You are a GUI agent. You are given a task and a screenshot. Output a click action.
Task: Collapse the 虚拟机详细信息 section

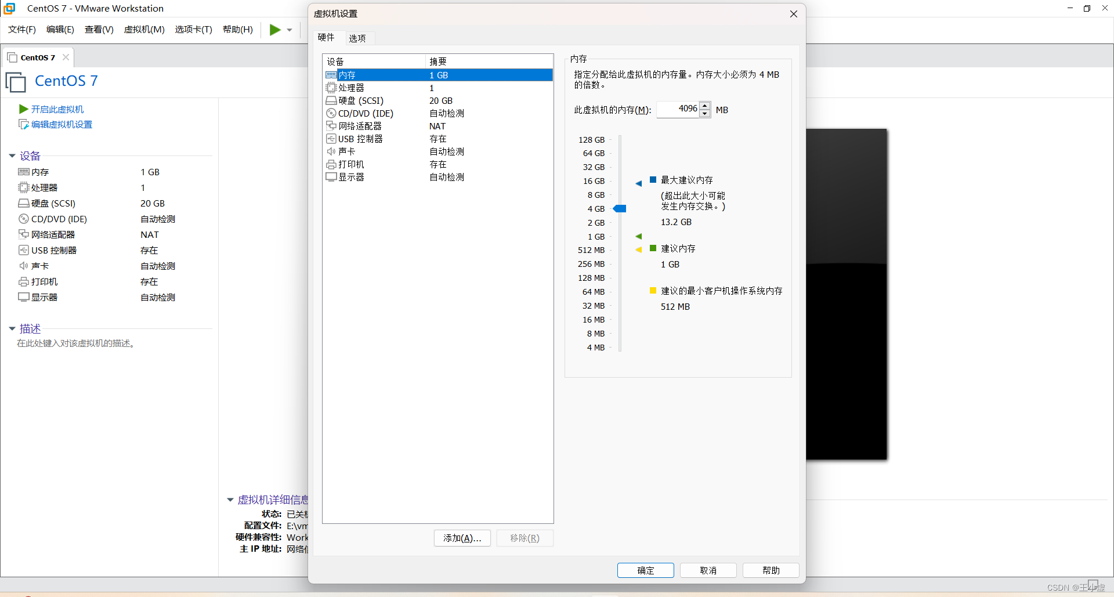point(230,500)
